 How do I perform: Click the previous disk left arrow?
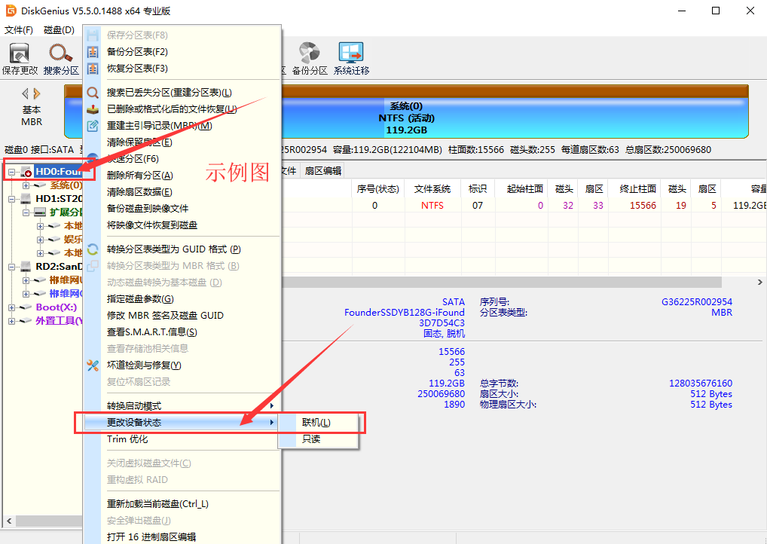25,93
